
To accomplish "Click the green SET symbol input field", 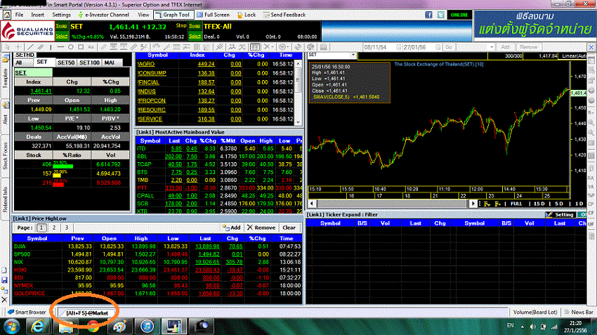I will click(x=33, y=73).
